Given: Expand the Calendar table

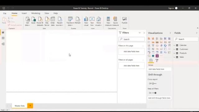Looking at the screenshot, I should pyautogui.click(x=174, y=45).
